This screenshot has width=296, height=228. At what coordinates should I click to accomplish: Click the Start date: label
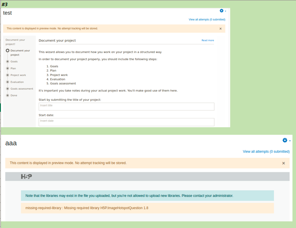[46, 115]
